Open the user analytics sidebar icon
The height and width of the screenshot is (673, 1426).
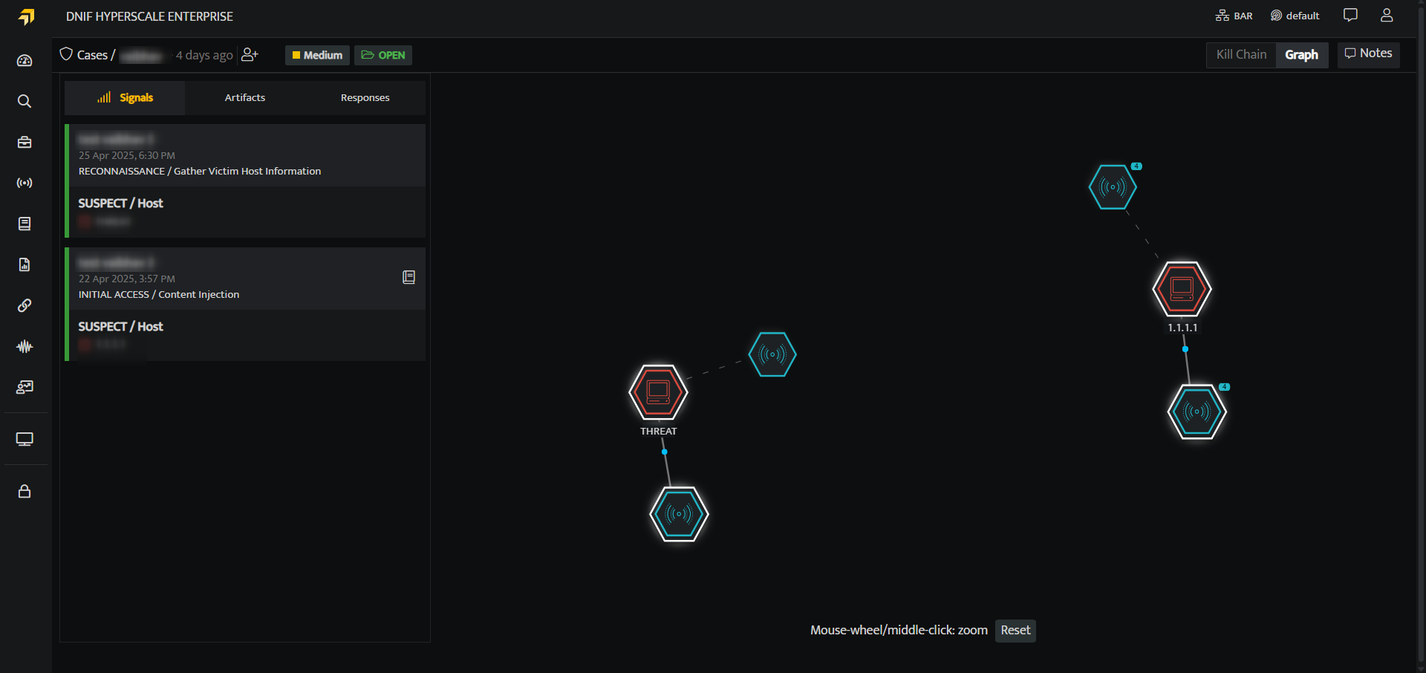25,387
